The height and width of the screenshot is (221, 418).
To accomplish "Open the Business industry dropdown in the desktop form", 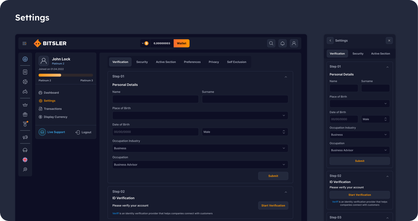I will point(200,148).
